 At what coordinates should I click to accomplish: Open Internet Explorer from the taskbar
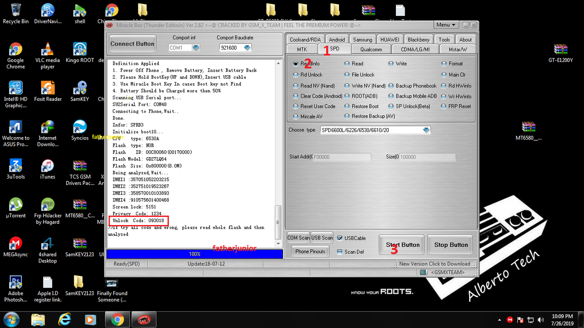66,320
